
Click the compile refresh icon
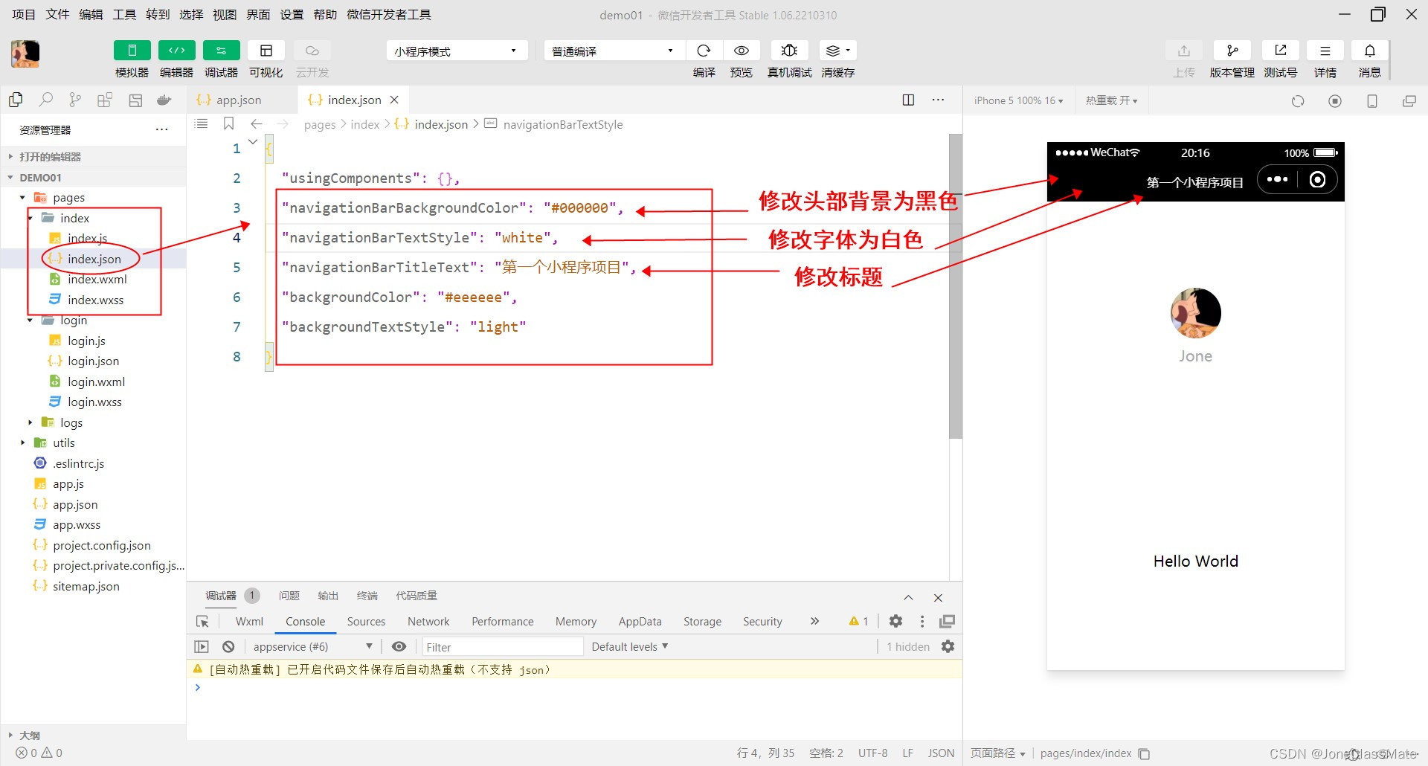coord(704,51)
